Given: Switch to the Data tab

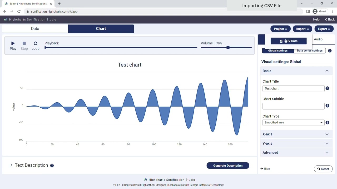Looking at the screenshot, I should click(35, 29).
